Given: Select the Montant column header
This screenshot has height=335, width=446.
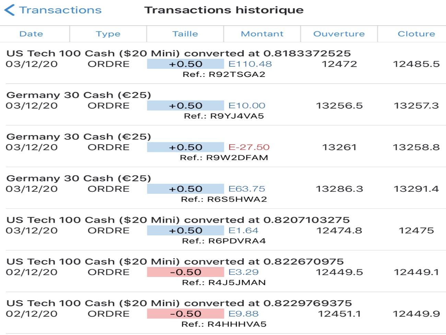Looking at the screenshot, I should (262, 34).
